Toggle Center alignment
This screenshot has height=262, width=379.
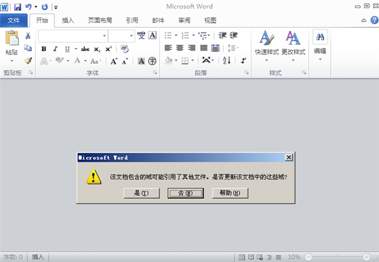point(179,48)
